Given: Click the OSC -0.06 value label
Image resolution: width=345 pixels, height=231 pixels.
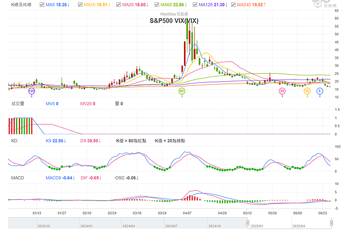Looking at the screenshot, I should 127,178.
